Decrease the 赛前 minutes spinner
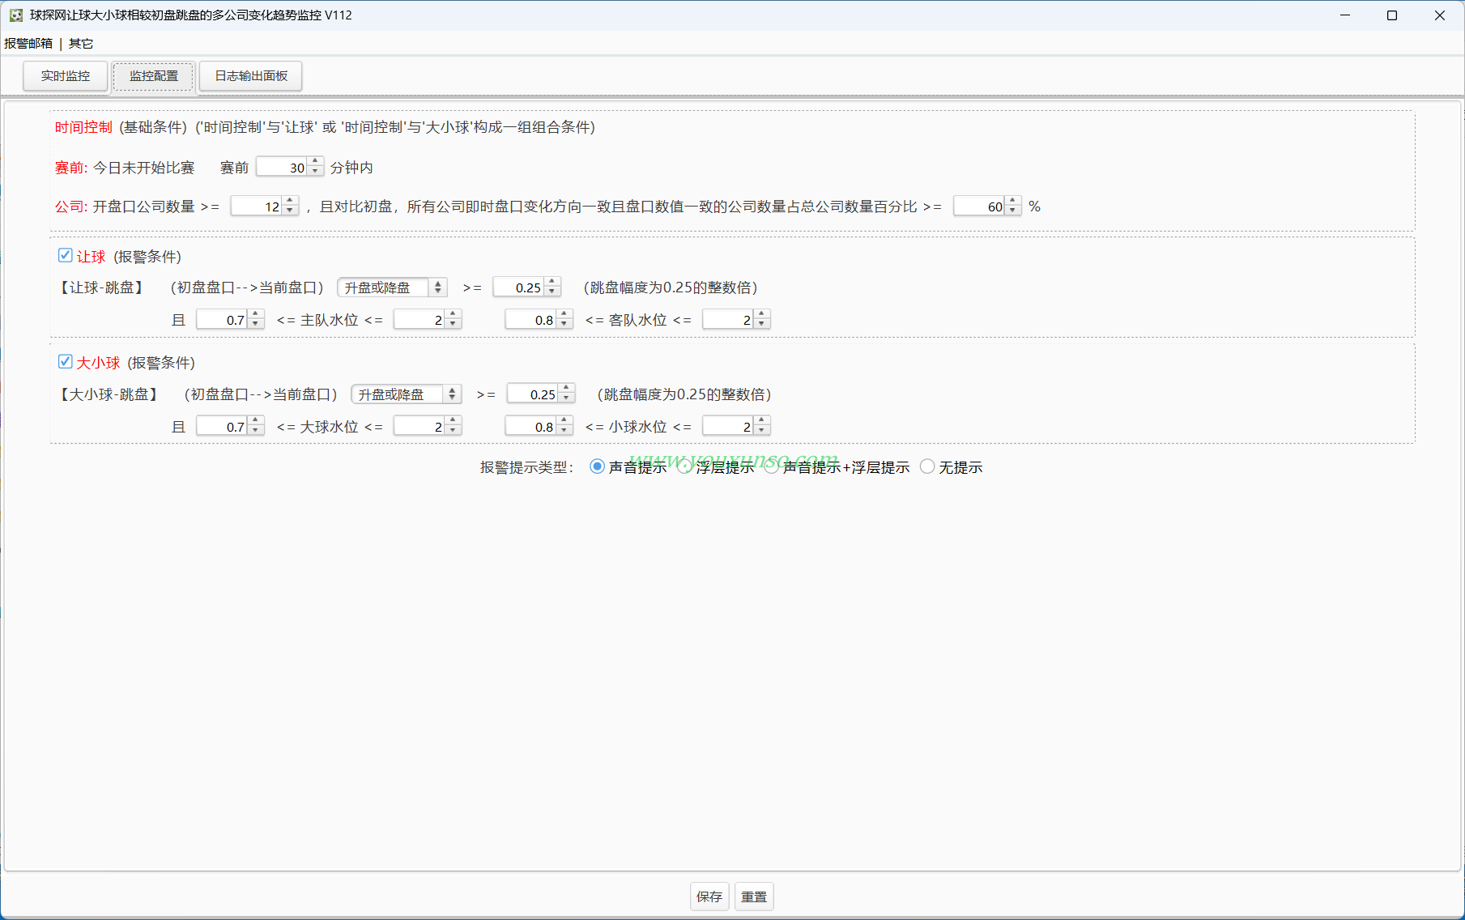The width and height of the screenshot is (1465, 920). click(315, 172)
